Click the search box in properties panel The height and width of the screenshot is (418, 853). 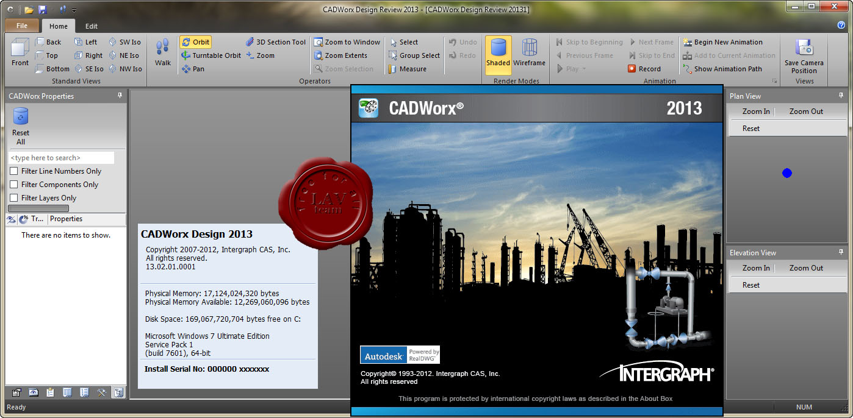[x=61, y=158]
